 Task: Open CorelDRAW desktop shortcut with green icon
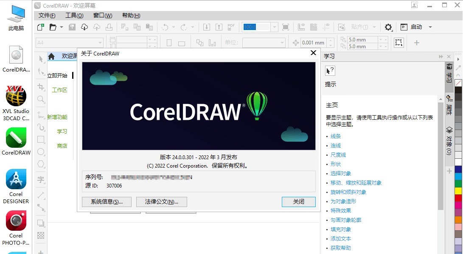[16, 142]
